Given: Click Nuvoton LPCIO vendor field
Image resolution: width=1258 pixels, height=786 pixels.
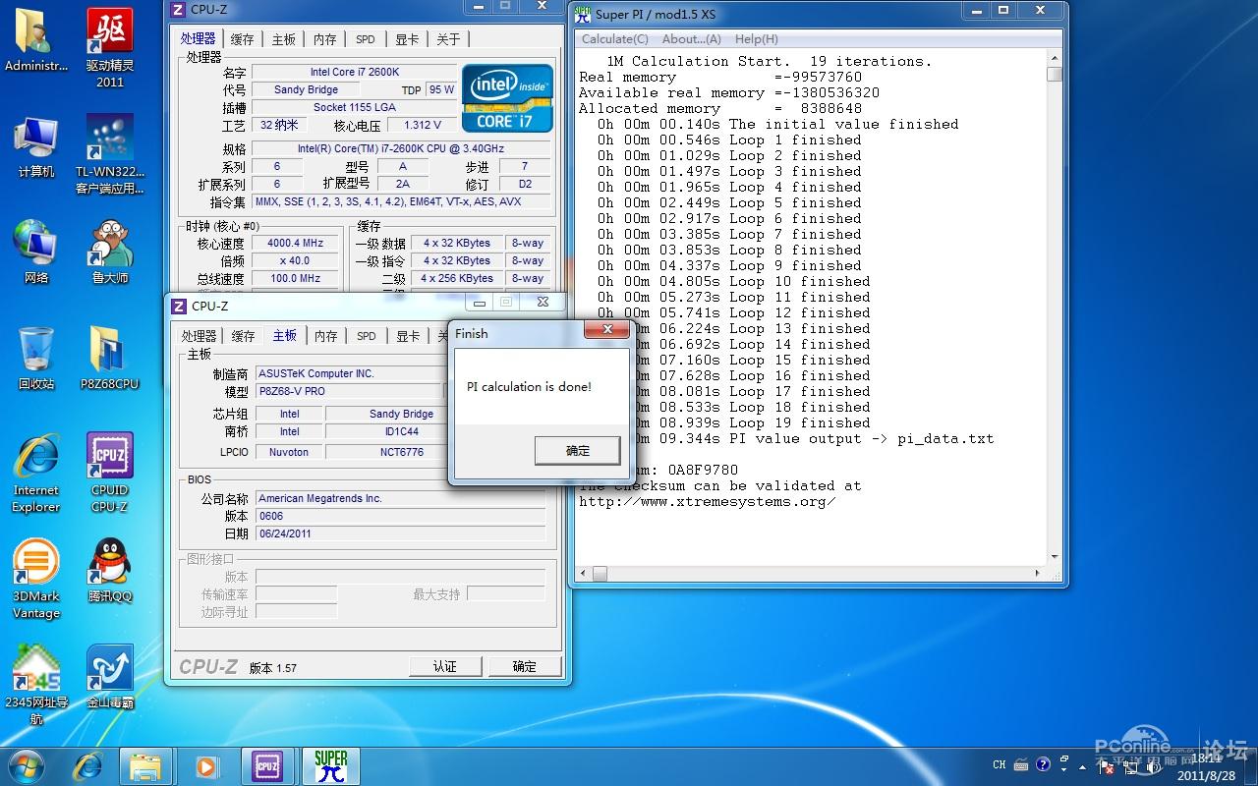Looking at the screenshot, I should 289,452.
